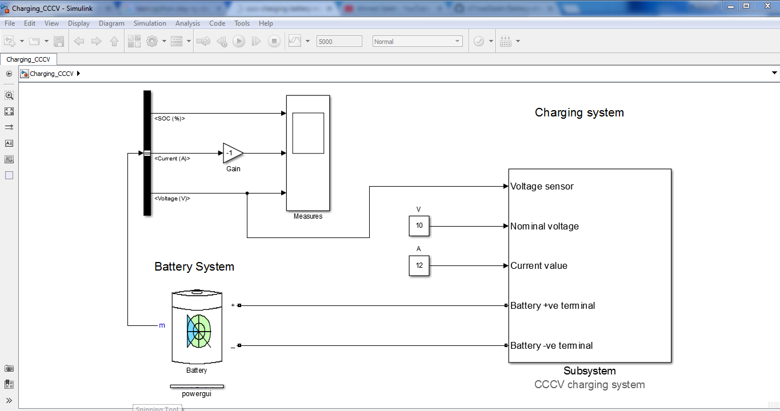780x411 pixels.
Task: Click the Annotation text tool icon
Action: click(9, 143)
